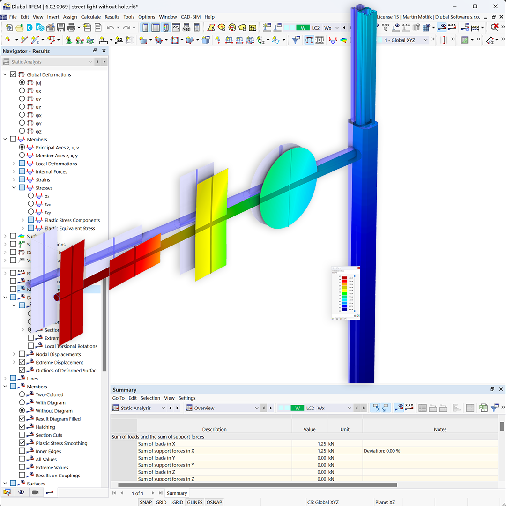Select the Print icon
This screenshot has height=506, width=506.
tap(71, 27)
